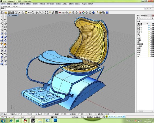Click the filter funnel icon in layers panel

[153, 18]
